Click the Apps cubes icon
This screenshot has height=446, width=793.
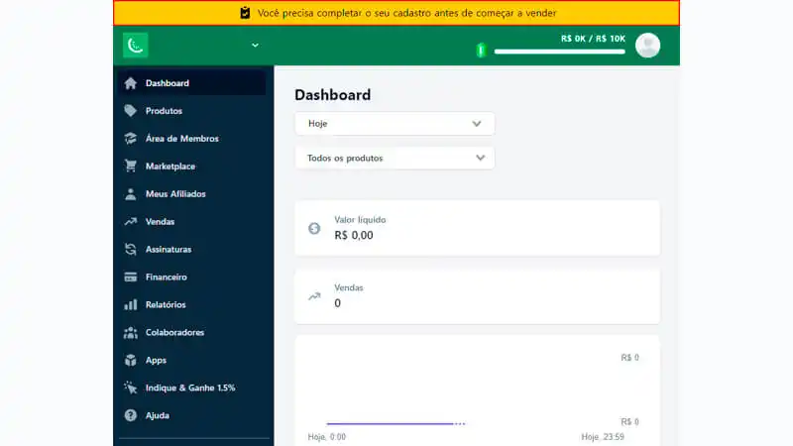[130, 361]
